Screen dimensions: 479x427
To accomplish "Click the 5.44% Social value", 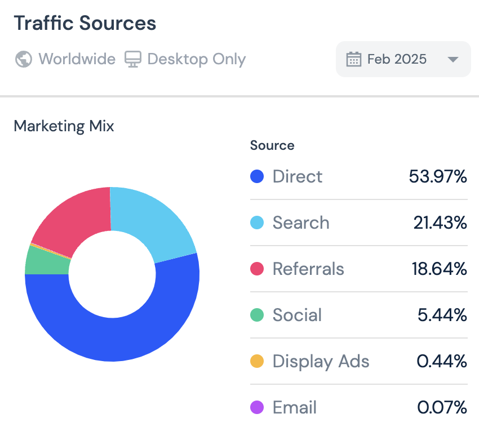I will tap(442, 315).
